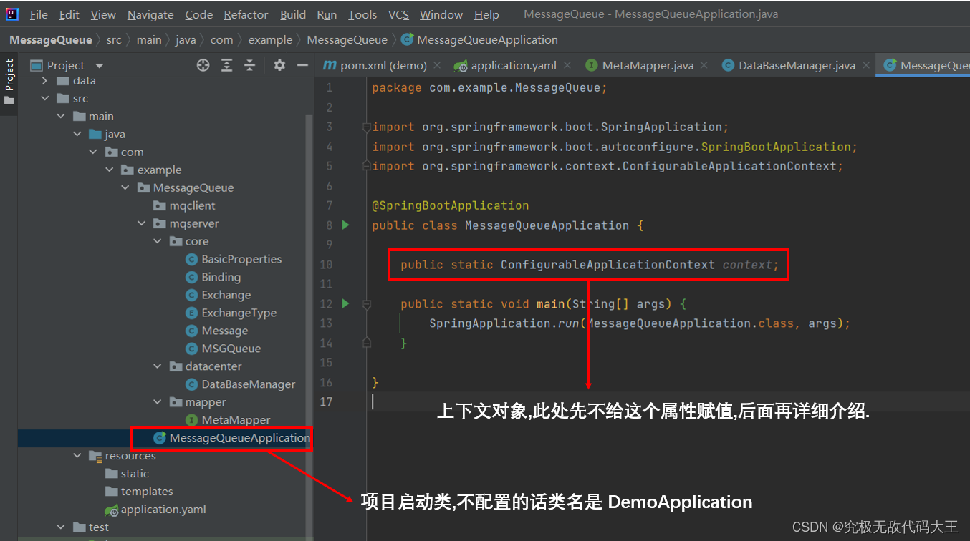The image size is (970, 541).
Task: Hide the Project panel with minus icon
Action: [302, 65]
